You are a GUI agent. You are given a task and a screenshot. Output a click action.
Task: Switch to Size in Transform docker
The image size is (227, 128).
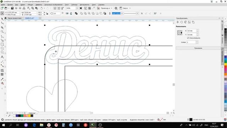pyautogui.click(x=189, y=22)
